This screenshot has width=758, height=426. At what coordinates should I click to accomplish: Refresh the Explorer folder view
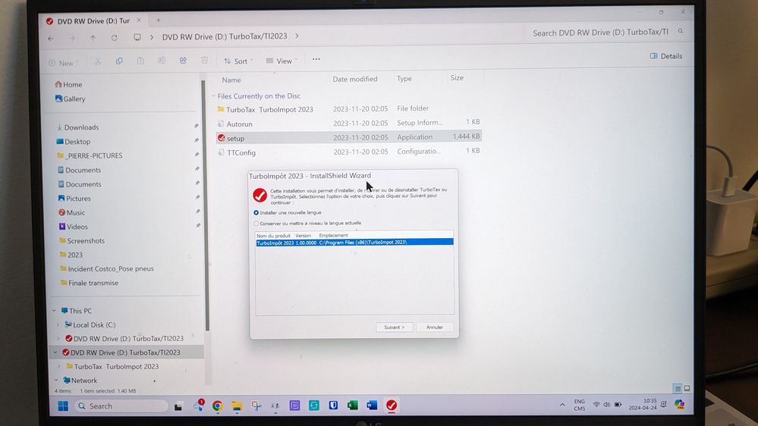coord(114,38)
